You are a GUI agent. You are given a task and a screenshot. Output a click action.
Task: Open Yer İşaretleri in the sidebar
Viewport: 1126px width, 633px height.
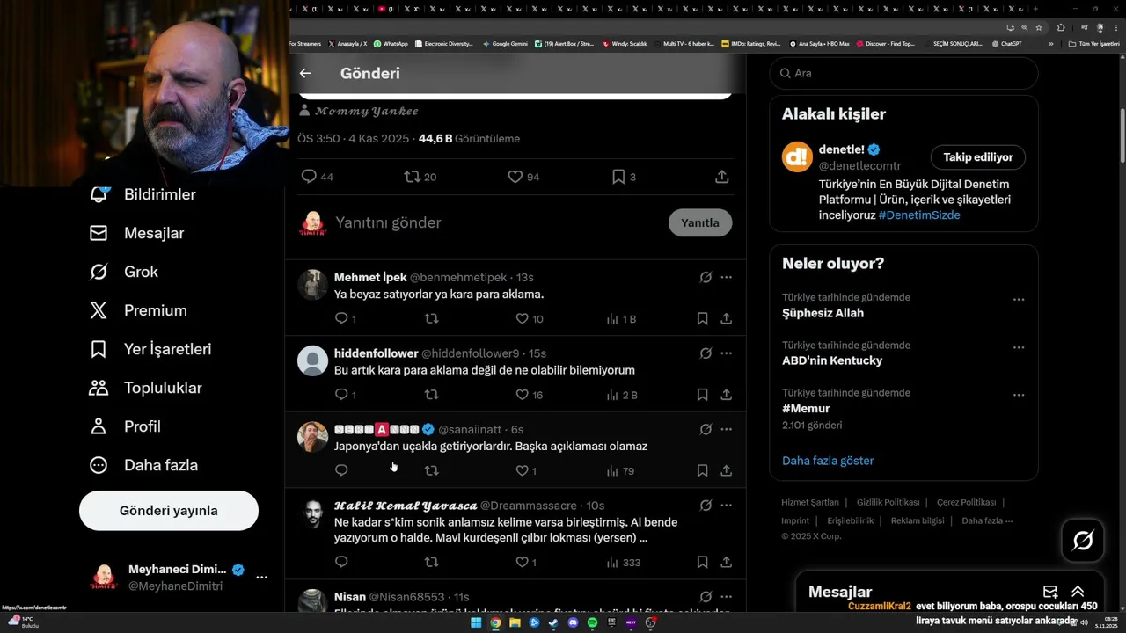coord(150,349)
